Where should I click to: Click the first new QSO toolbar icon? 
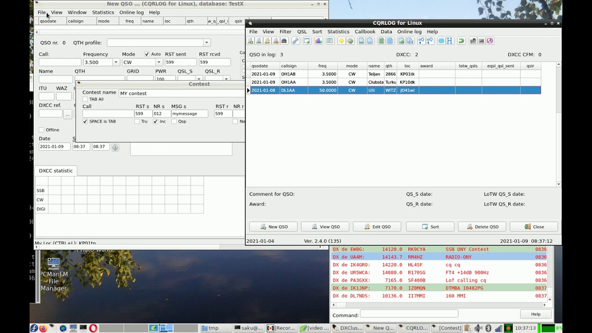tap(250, 41)
